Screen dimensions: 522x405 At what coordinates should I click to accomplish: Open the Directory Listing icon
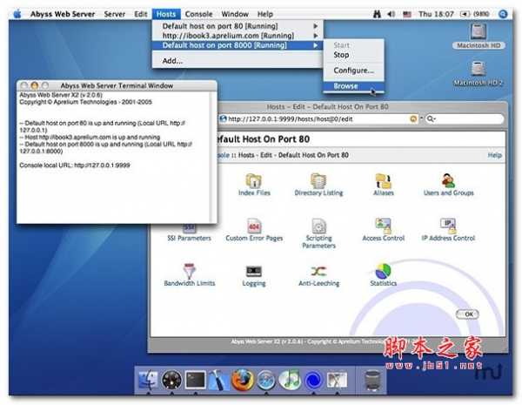pyautogui.click(x=318, y=181)
